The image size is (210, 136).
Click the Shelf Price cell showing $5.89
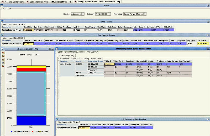(x=102, y=30)
